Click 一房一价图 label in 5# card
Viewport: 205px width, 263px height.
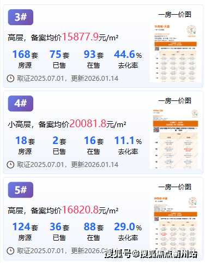pos(174,187)
